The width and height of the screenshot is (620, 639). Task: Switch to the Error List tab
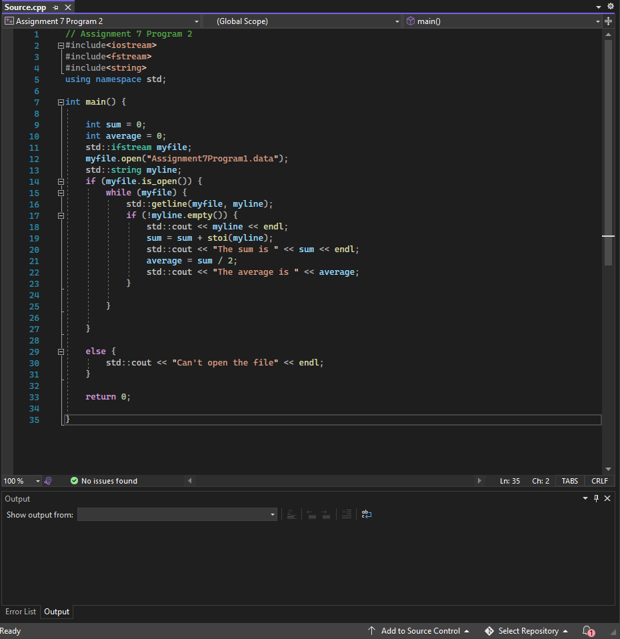point(21,612)
